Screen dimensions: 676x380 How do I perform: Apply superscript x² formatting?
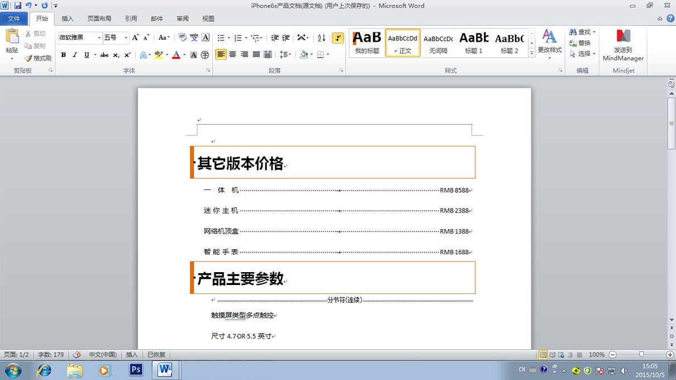click(127, 55)
